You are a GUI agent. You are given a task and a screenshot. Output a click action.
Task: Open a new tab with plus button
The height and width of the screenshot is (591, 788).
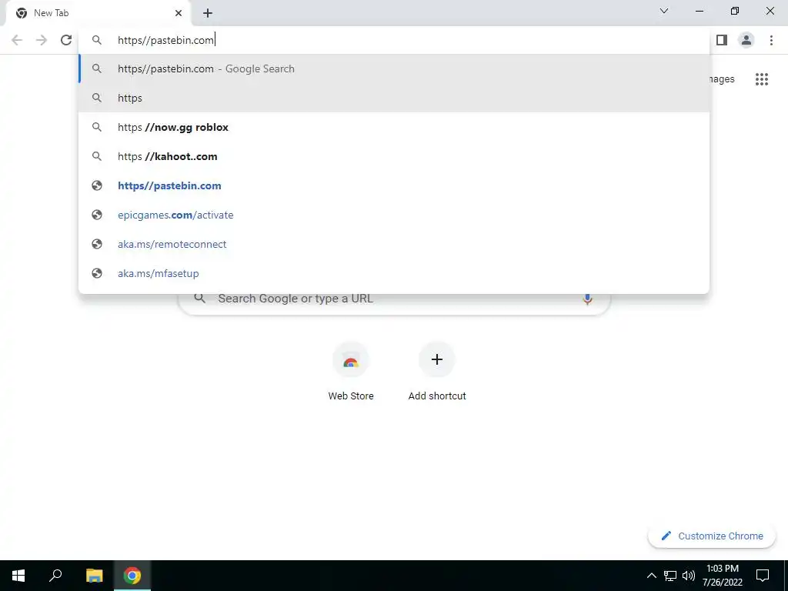pos(208,13)
